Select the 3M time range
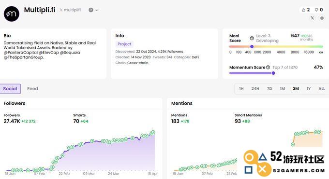This screenshot has height=179, width=329. (296, 89)
